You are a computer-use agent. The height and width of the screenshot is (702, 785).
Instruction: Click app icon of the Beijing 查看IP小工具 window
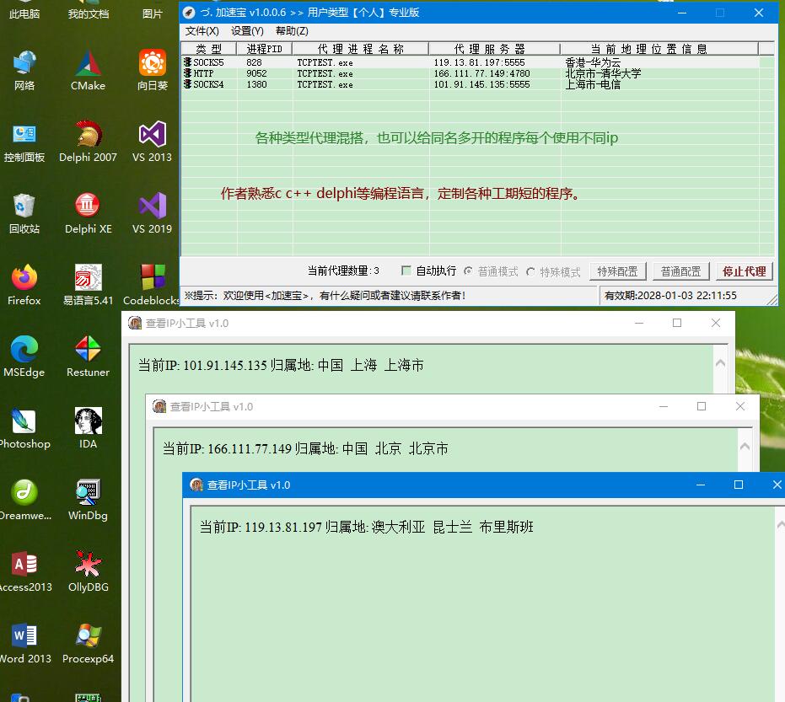click(x=159, y=406)
